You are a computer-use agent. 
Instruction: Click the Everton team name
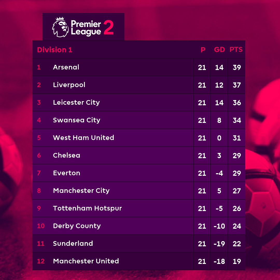click(67, 173)
